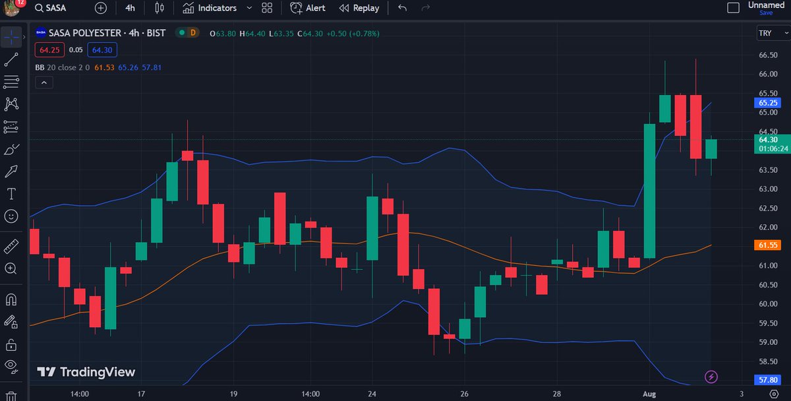Viewport: 791px width, 401px height.
Task: Add symbol to compare with plus icon
Action: click(100, 8)
